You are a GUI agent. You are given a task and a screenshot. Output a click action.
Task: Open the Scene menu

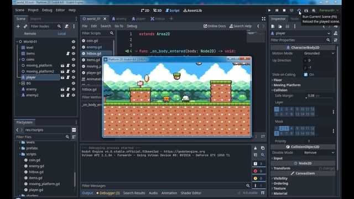pyautogui.click(x=20, y=10)
